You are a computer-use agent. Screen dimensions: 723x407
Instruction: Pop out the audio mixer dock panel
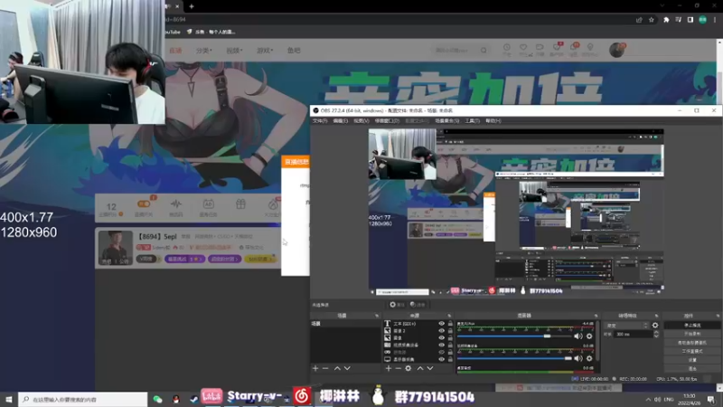pyautogui.click(x=596, y=316)
